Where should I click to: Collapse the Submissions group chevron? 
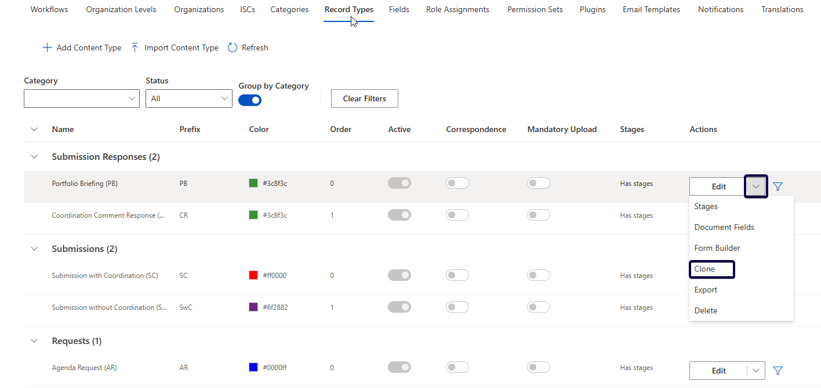[x=34, y=249]
